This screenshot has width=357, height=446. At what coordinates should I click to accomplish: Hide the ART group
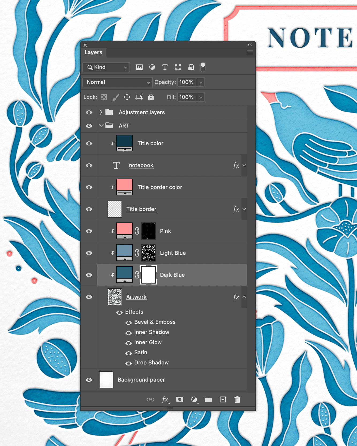pos(89,126)
